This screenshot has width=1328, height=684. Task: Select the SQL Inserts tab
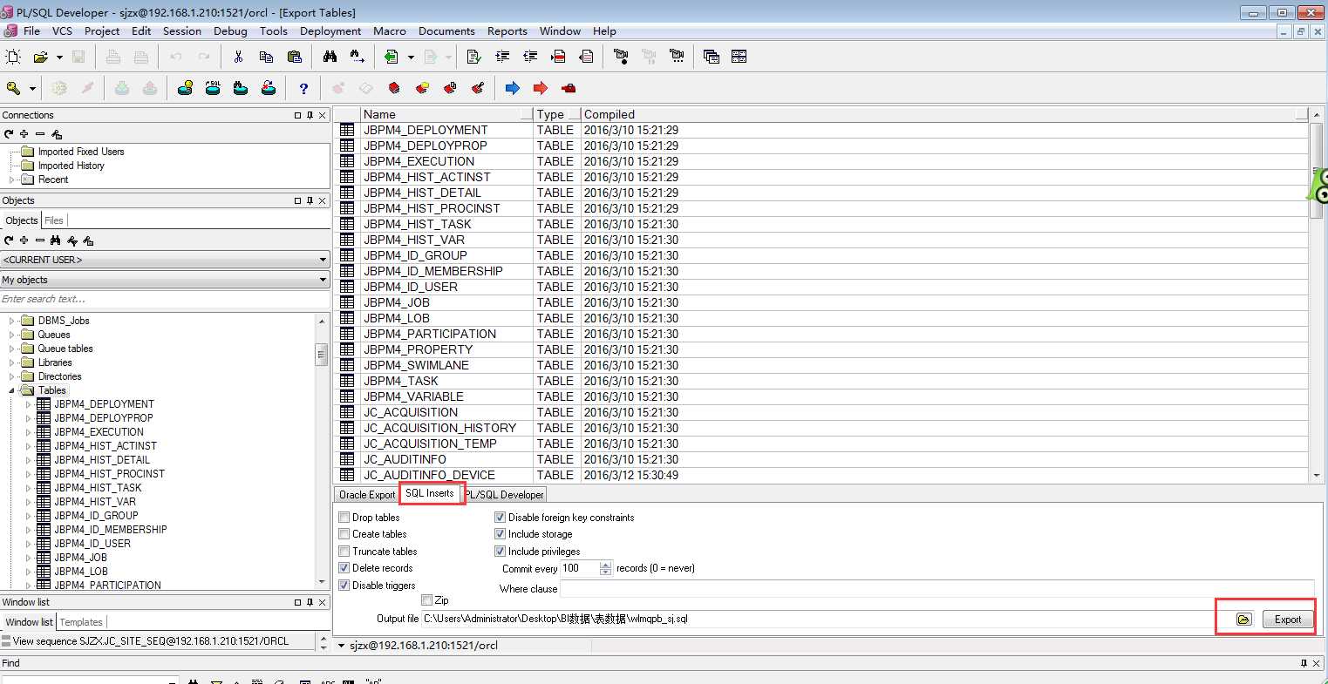(x=430, y=493)
